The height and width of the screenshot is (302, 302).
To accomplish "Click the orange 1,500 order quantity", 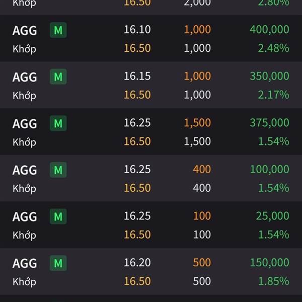I will (197, 122).
